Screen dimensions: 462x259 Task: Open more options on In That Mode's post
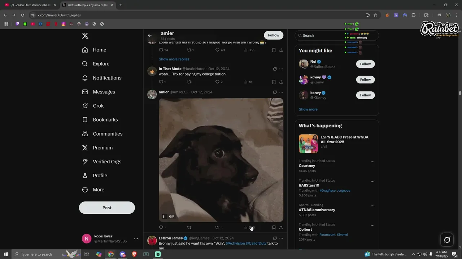(281, 69)
